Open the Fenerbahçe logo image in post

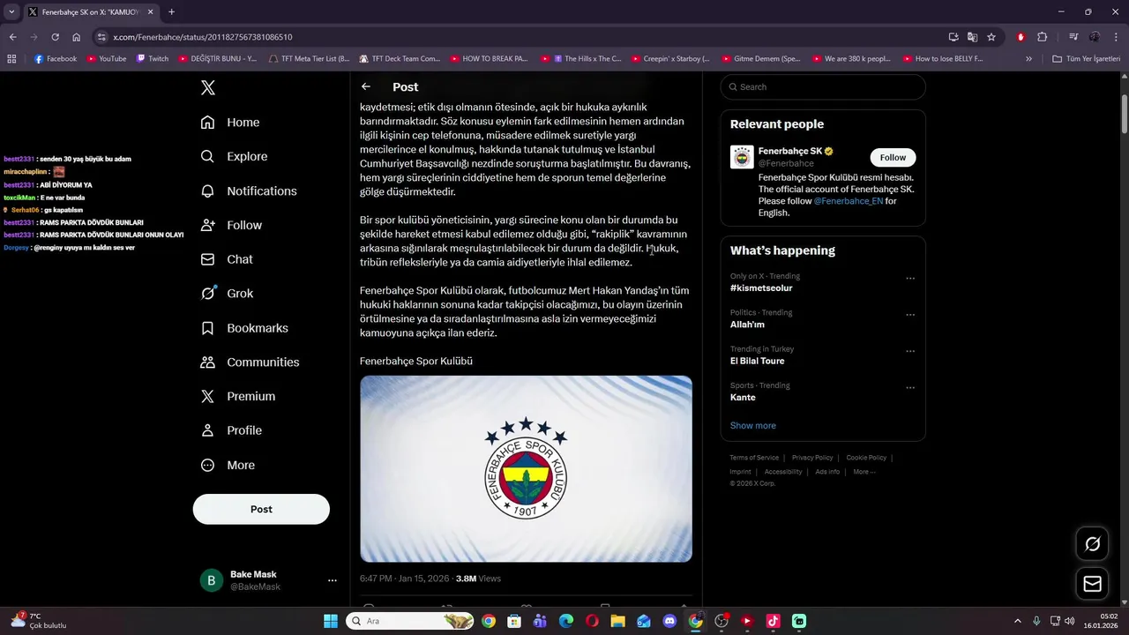[526, 468]
